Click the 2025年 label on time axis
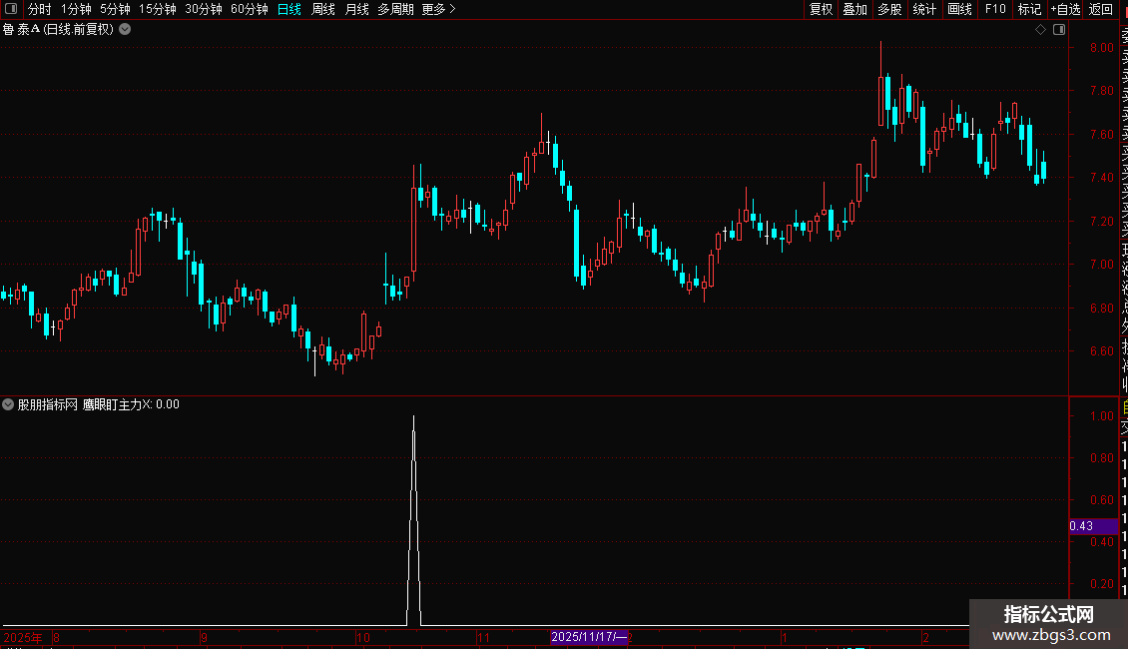The image size is (1128, 649). tap(23, 637)
